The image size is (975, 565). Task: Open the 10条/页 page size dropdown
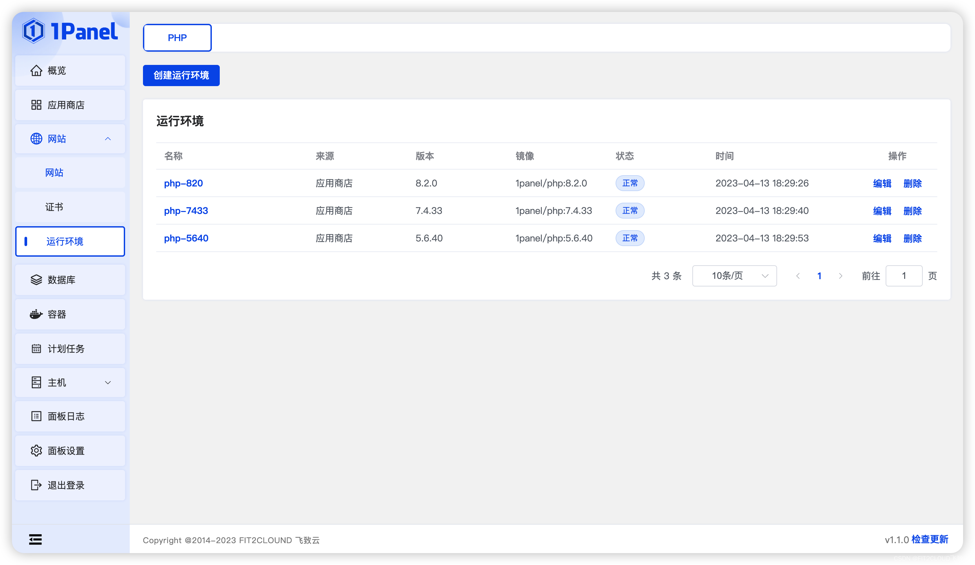pos(734,276)
